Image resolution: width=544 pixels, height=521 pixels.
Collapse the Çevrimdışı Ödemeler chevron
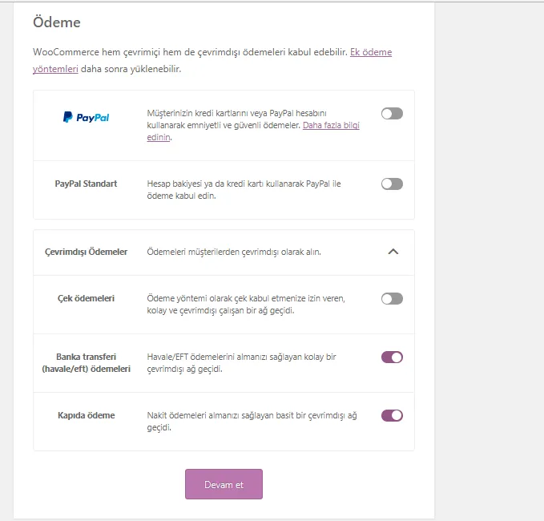[x=393, y=252]
